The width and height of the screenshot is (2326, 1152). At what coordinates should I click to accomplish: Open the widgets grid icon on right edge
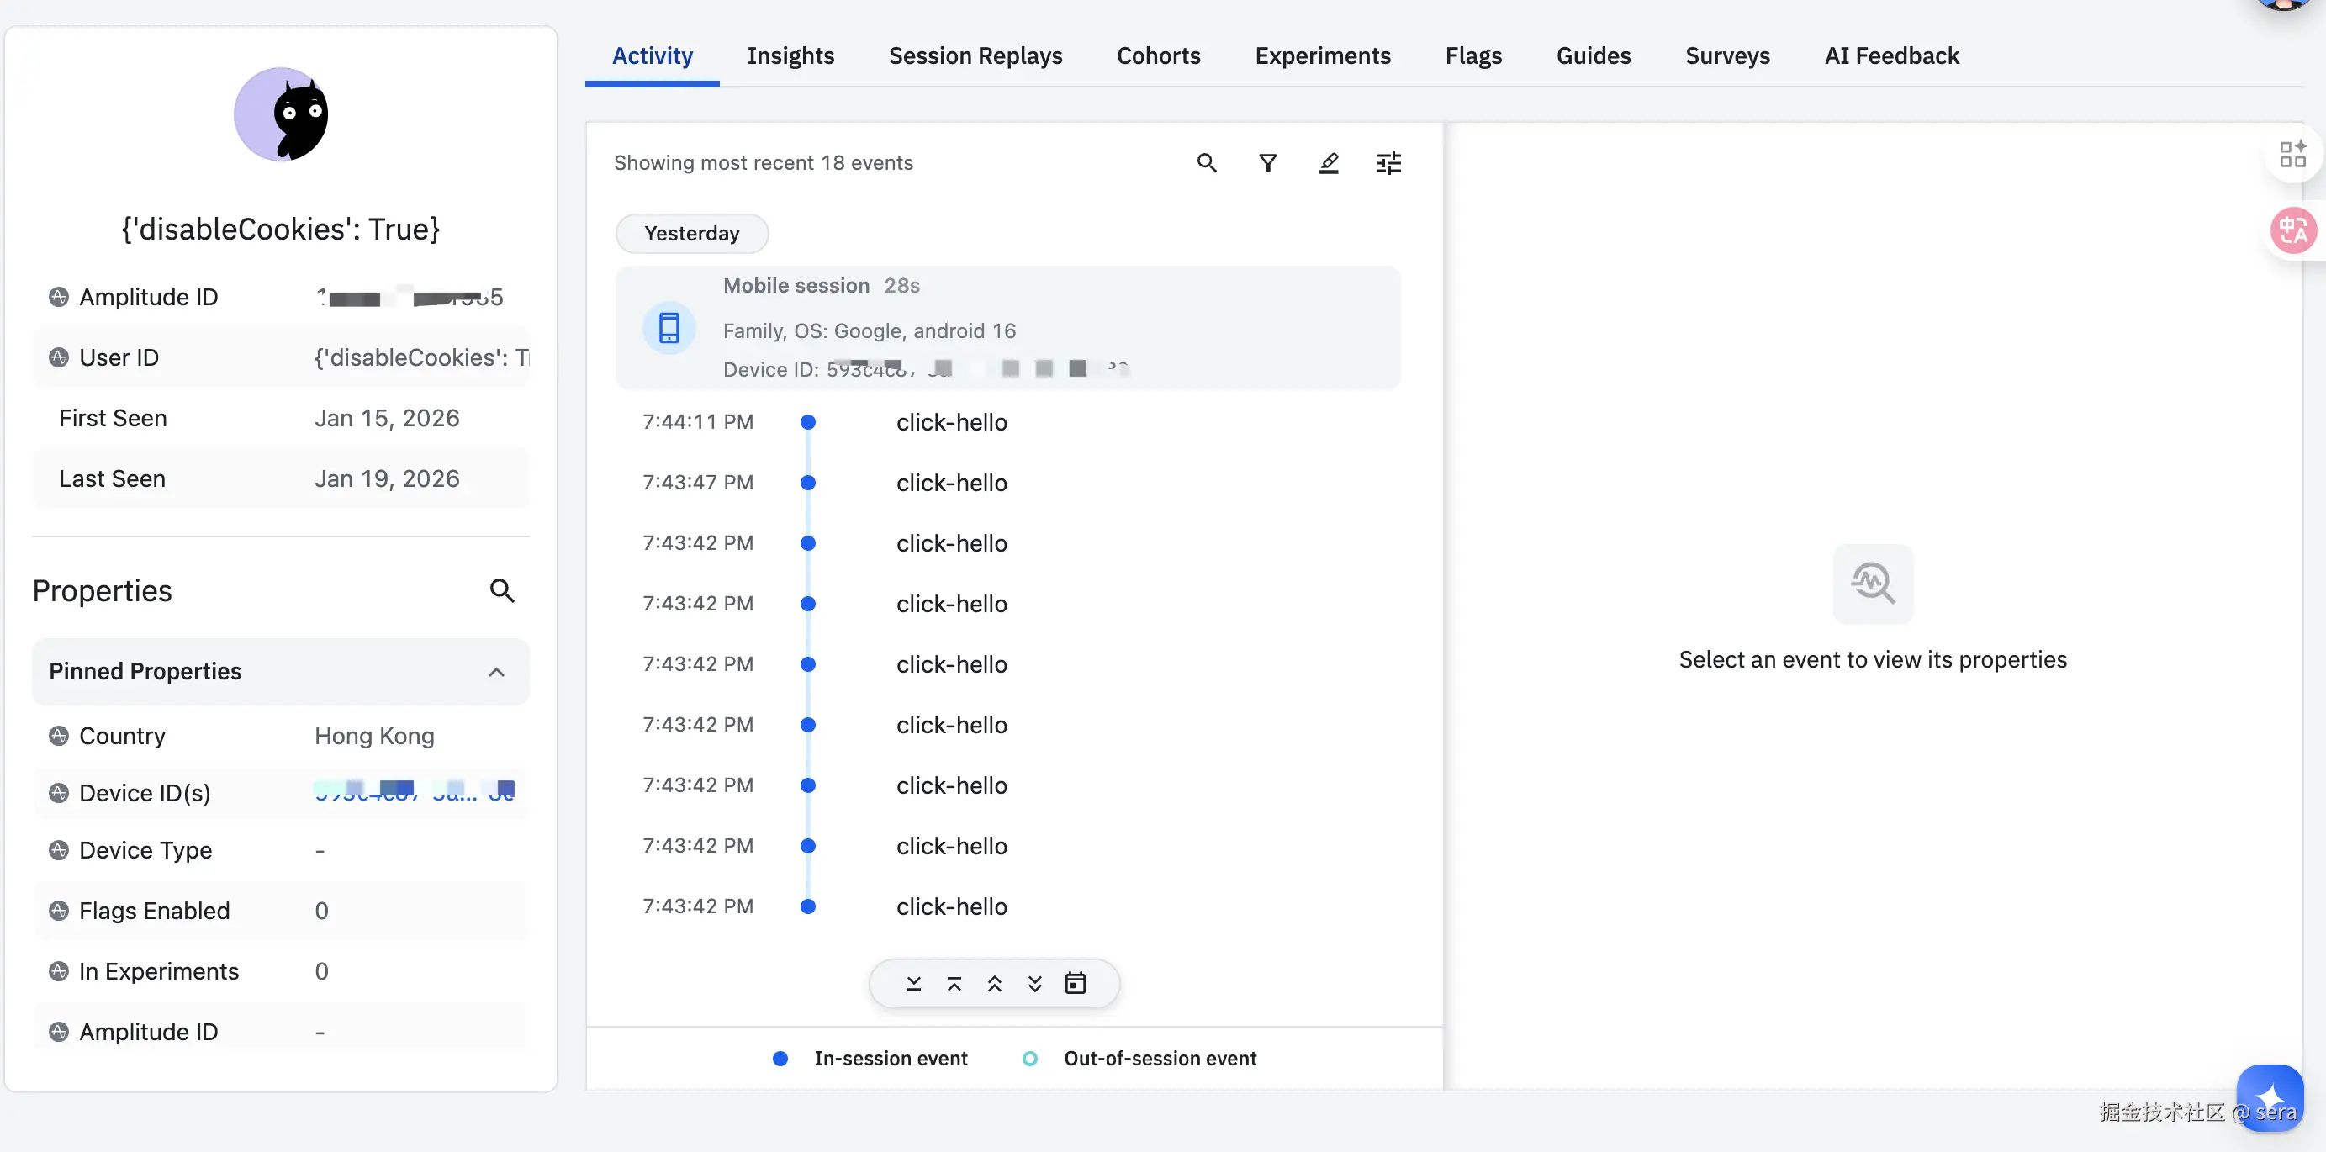coord(2292,155)
